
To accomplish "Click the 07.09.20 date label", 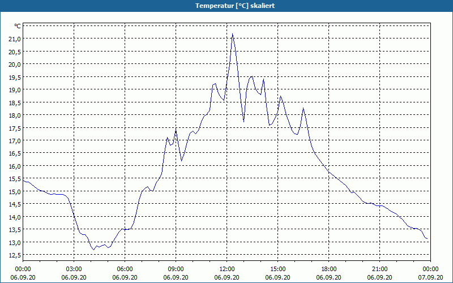I will 431,277.
